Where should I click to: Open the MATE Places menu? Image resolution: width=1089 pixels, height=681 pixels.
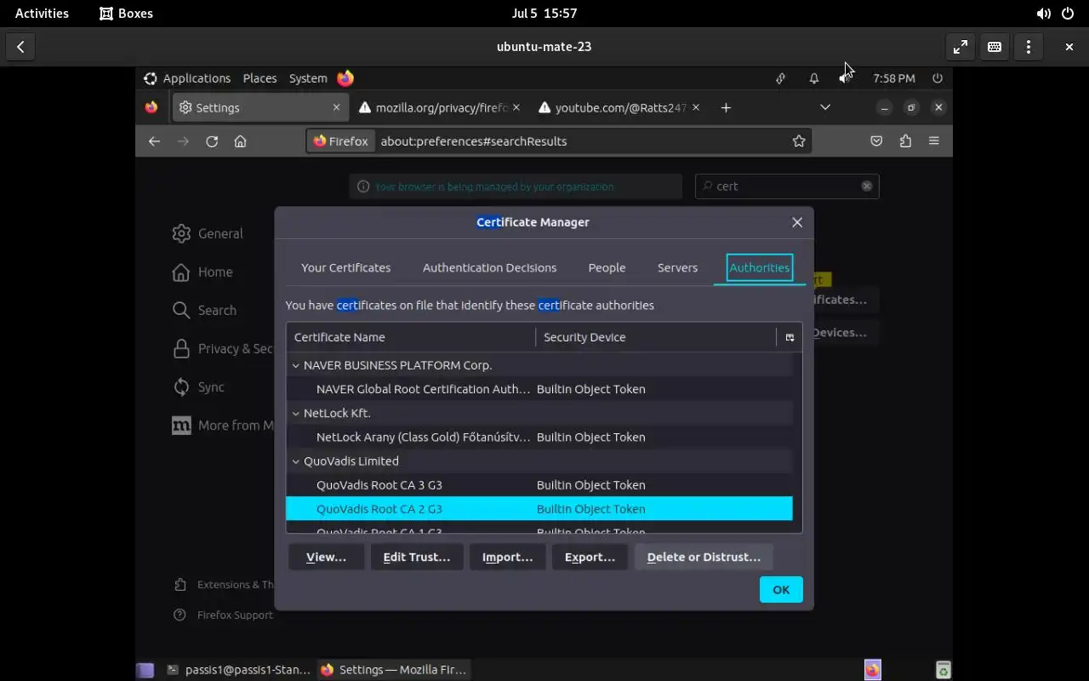tap(259, 78)
